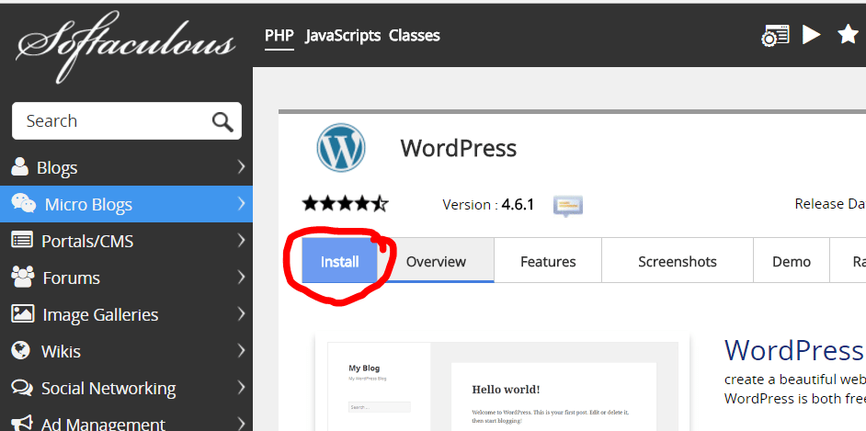Open the control panel icon in header
This screenshot has height=431, width=866.
point(775,36)
